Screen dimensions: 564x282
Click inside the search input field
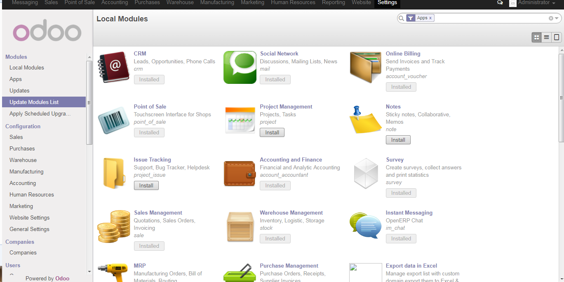pos(491,18)
